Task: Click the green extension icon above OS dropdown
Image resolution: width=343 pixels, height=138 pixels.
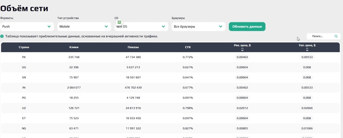Action: 119,22
